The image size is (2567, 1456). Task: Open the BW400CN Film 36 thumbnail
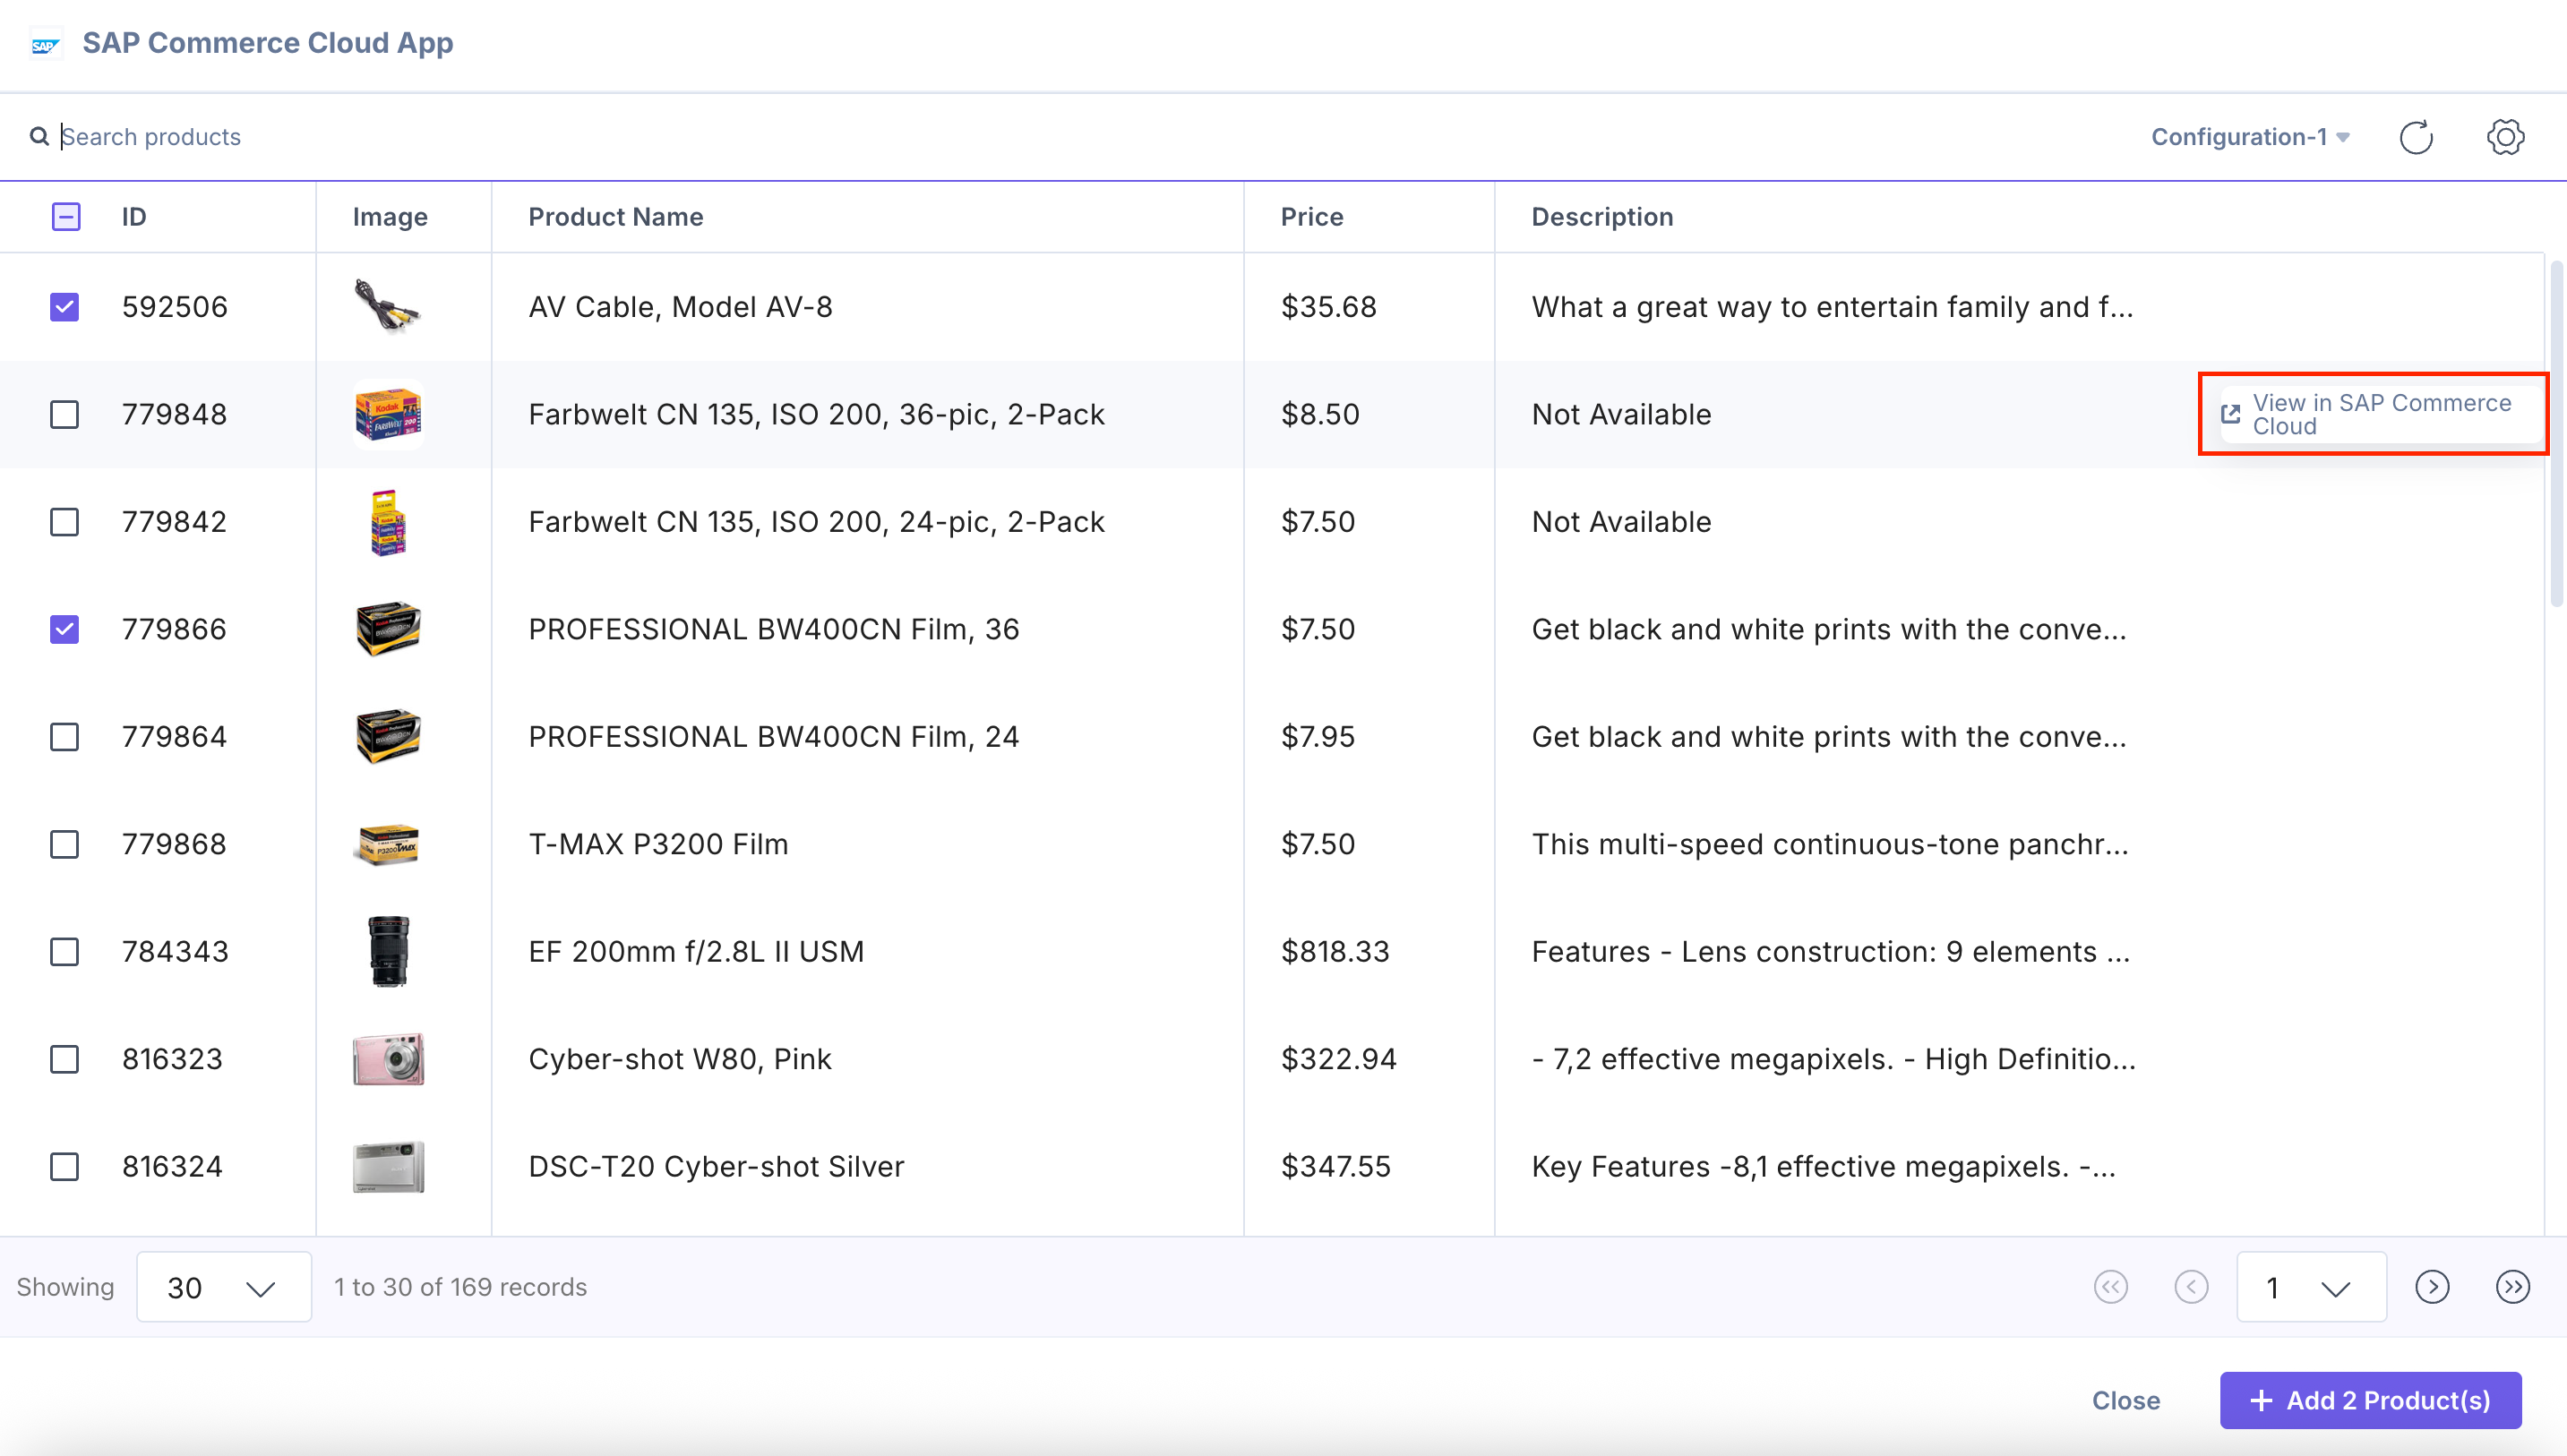point(388,629)
